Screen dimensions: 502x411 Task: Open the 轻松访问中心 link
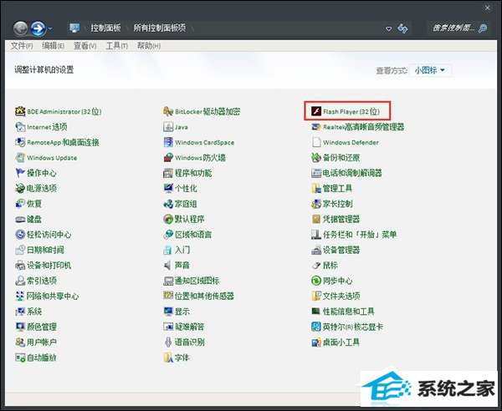point(49,234)
